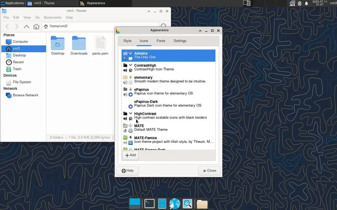This screenshot has width=337, height=210.
Task: Select the HighContrast icon theme
Action: tap(168, 116)
